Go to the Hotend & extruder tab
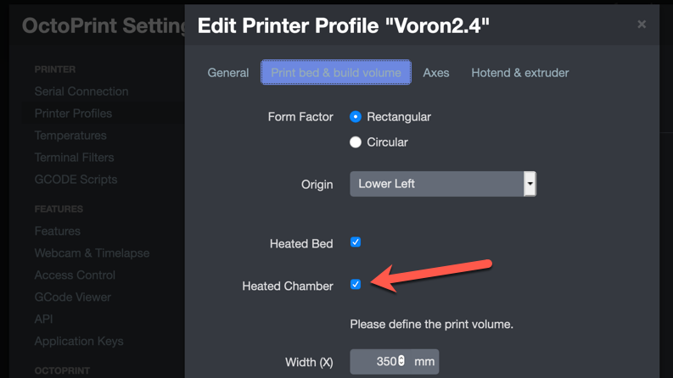 coord(520,73)
